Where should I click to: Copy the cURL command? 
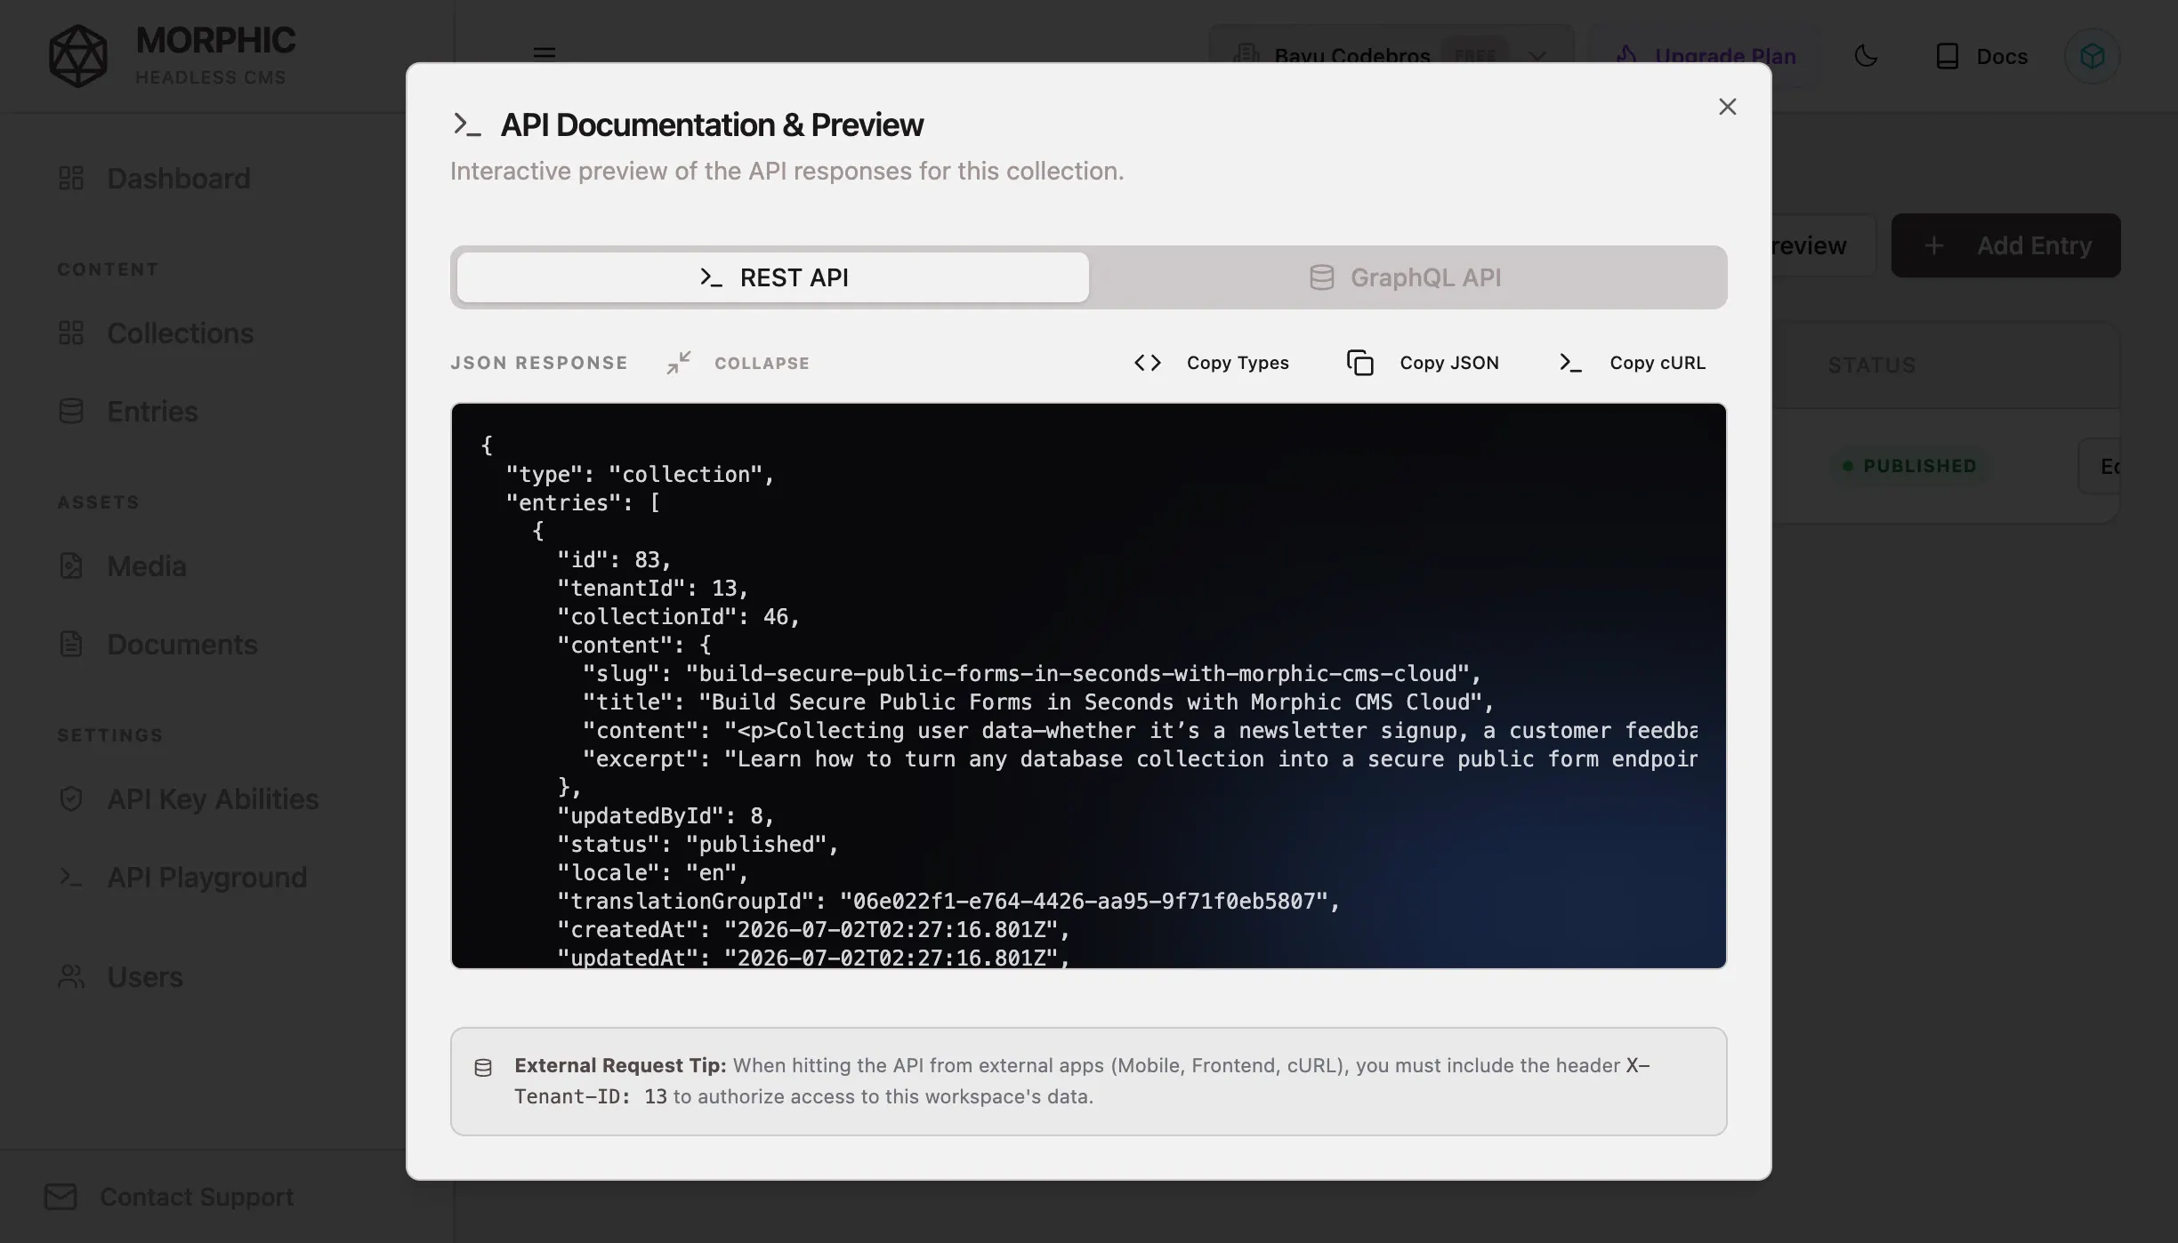tap(1633, 363)
